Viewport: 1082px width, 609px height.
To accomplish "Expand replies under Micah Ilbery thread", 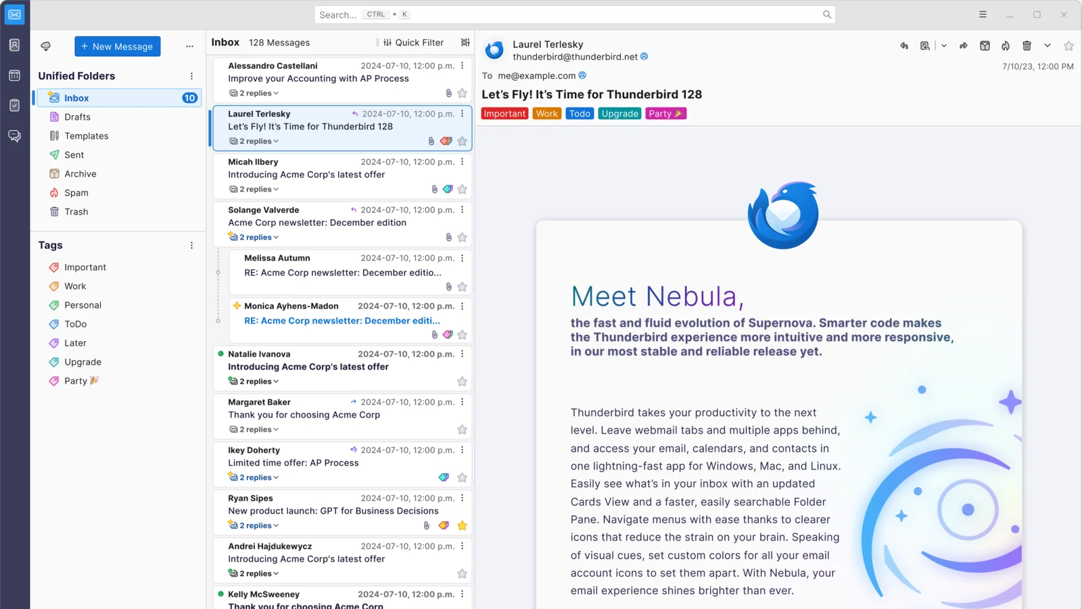I will tap(254, 189).
